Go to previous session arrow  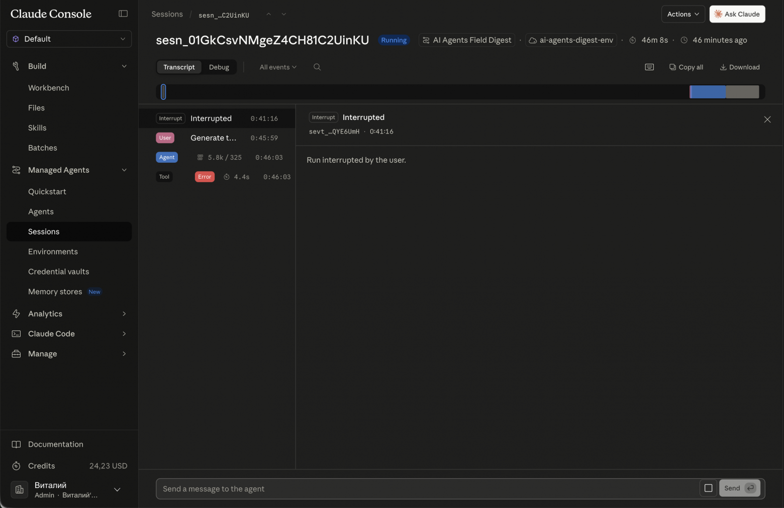click(x=269, y=14)
